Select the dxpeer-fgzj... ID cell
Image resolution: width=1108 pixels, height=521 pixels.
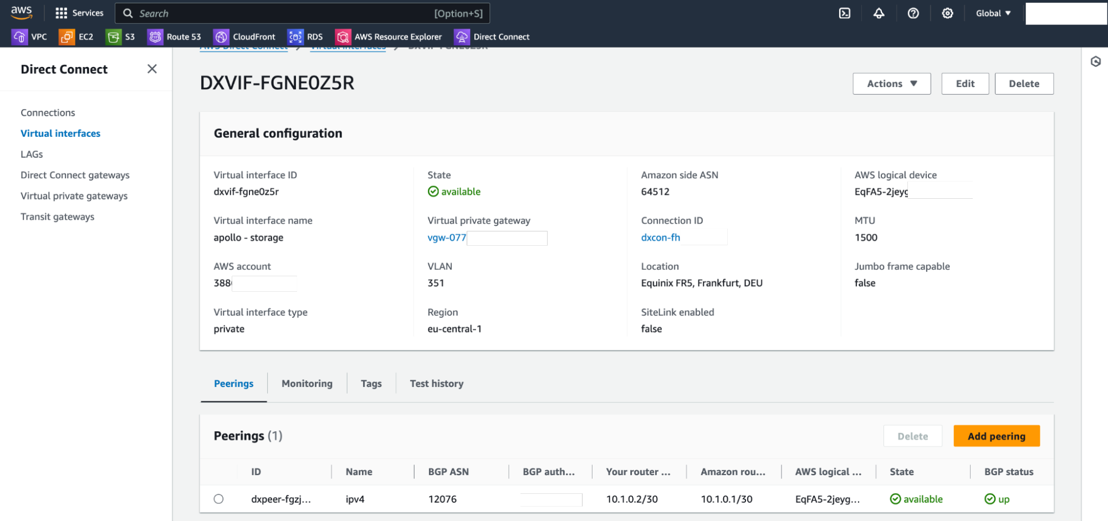pos(280,499)
